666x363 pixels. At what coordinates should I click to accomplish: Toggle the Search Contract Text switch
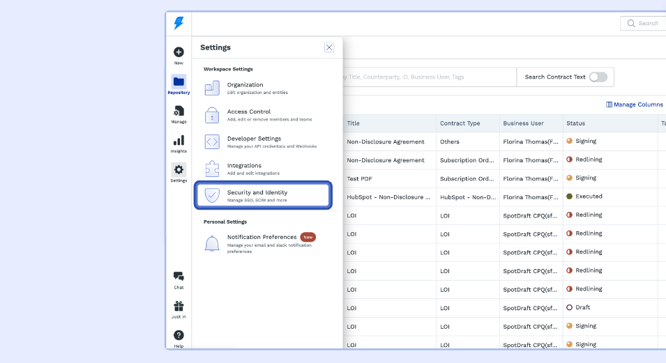(x=598, y=77)
